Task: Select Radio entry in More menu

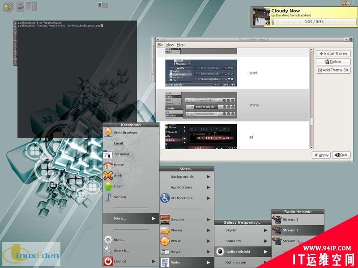Action: pyautogui.click(x=187, y=262)
